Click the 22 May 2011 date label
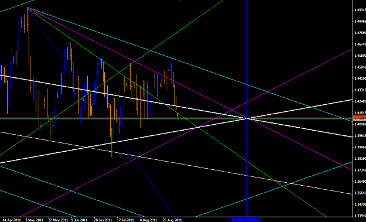The height and width of the screenshot is (222, 366). (58, 220)
